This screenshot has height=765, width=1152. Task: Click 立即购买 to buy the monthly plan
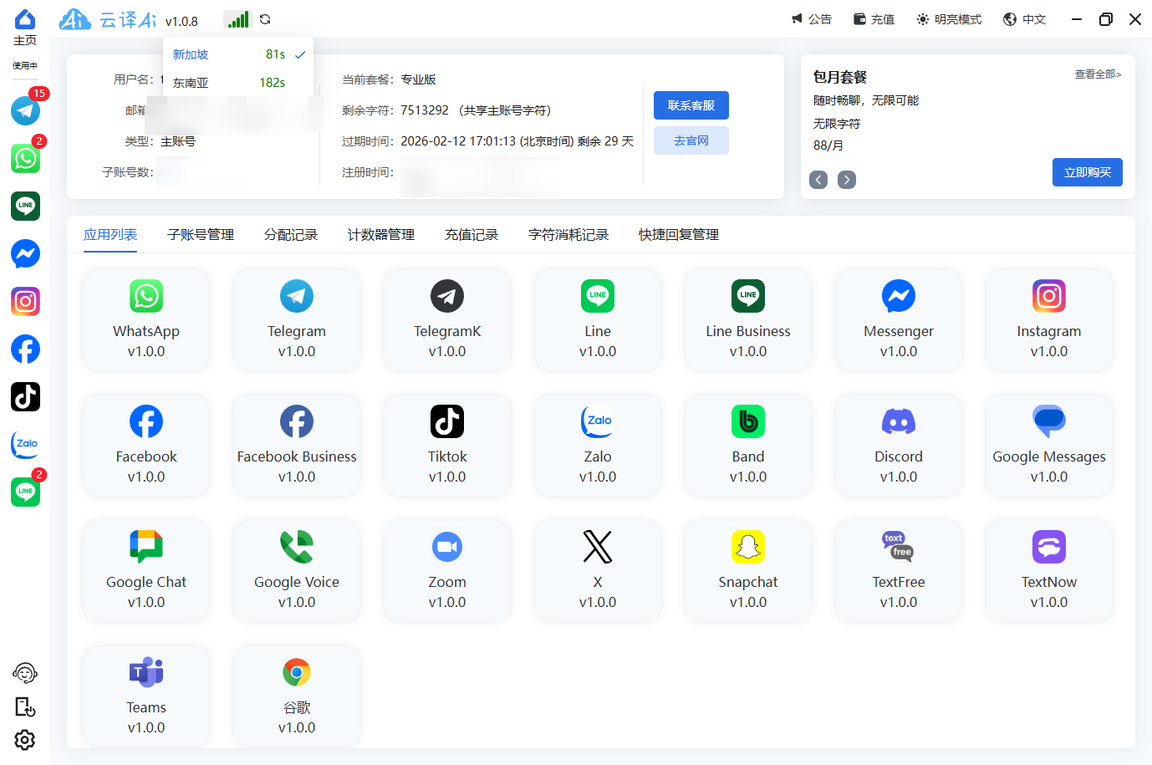click(x=1087, y=172)
